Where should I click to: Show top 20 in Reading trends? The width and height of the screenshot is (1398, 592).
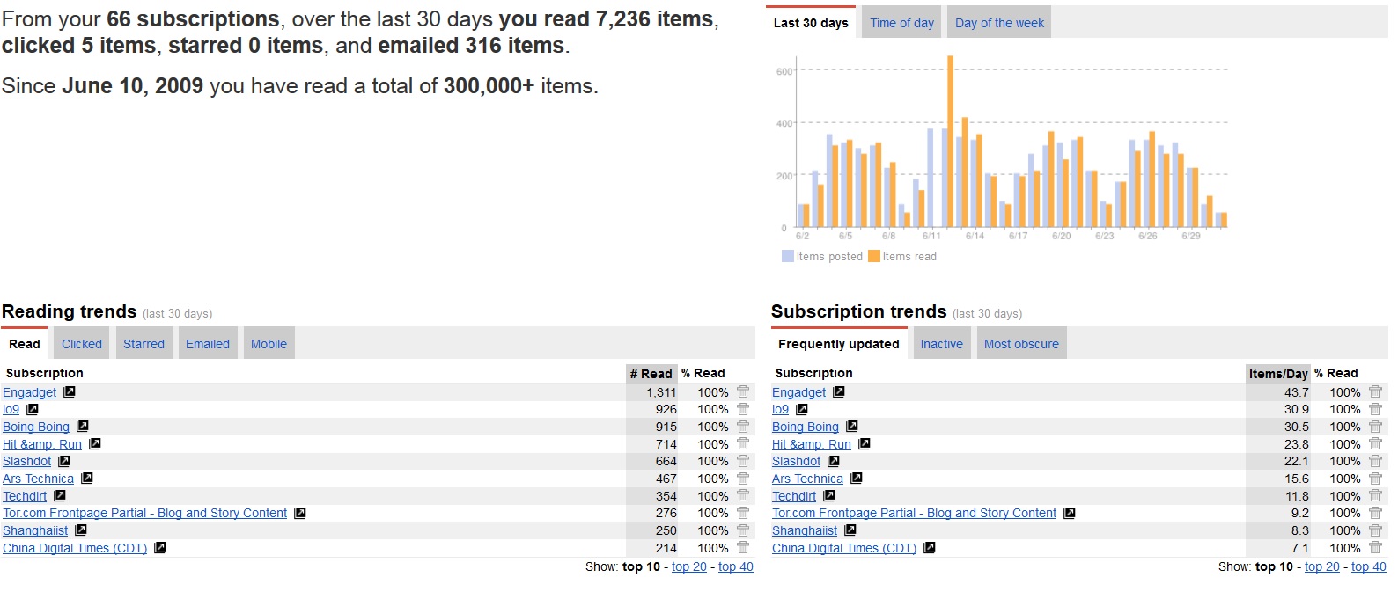(x=689, y=566)
